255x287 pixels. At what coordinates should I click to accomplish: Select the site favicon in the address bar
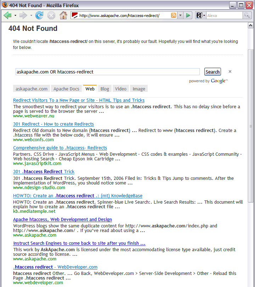(74, 15)
